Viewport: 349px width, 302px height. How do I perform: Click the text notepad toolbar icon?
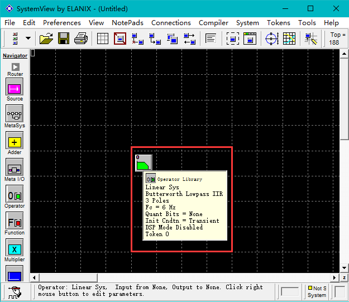(x=211, y=39)
